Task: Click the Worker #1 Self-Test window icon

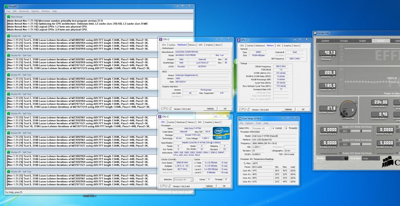Action: [9, 36]
